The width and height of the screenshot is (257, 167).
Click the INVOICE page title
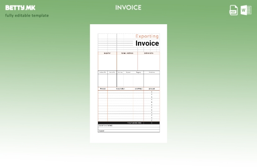point(128,8)
